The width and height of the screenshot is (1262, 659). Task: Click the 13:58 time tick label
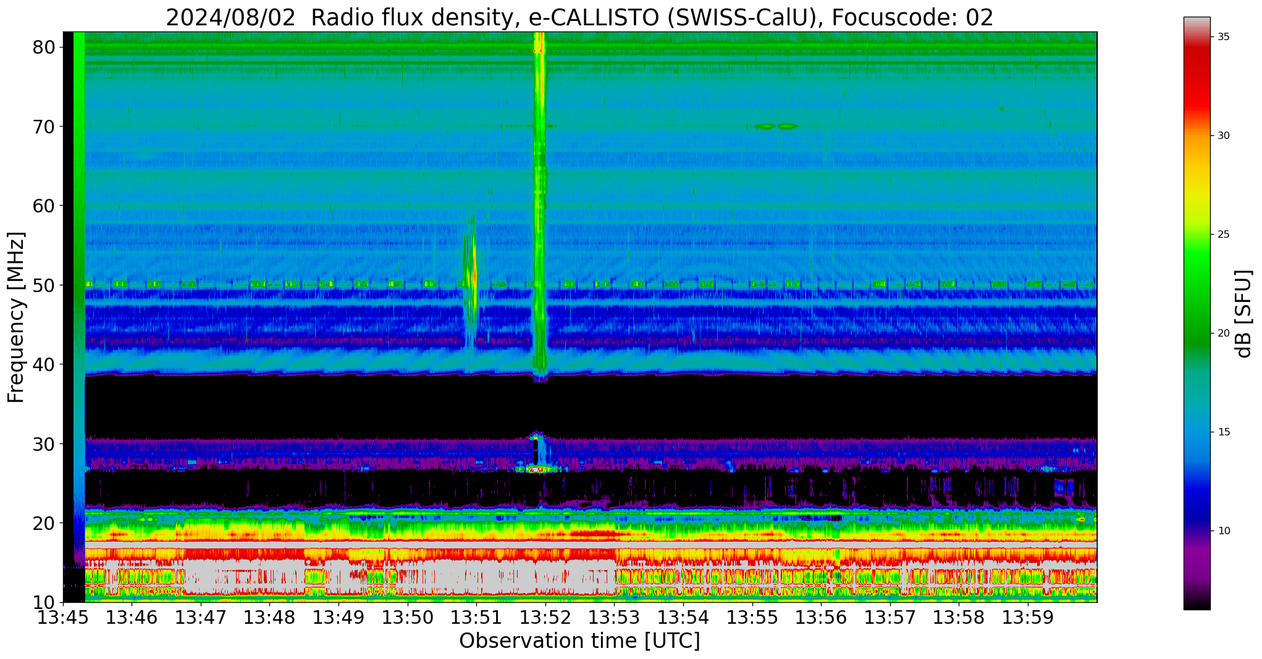958,617
